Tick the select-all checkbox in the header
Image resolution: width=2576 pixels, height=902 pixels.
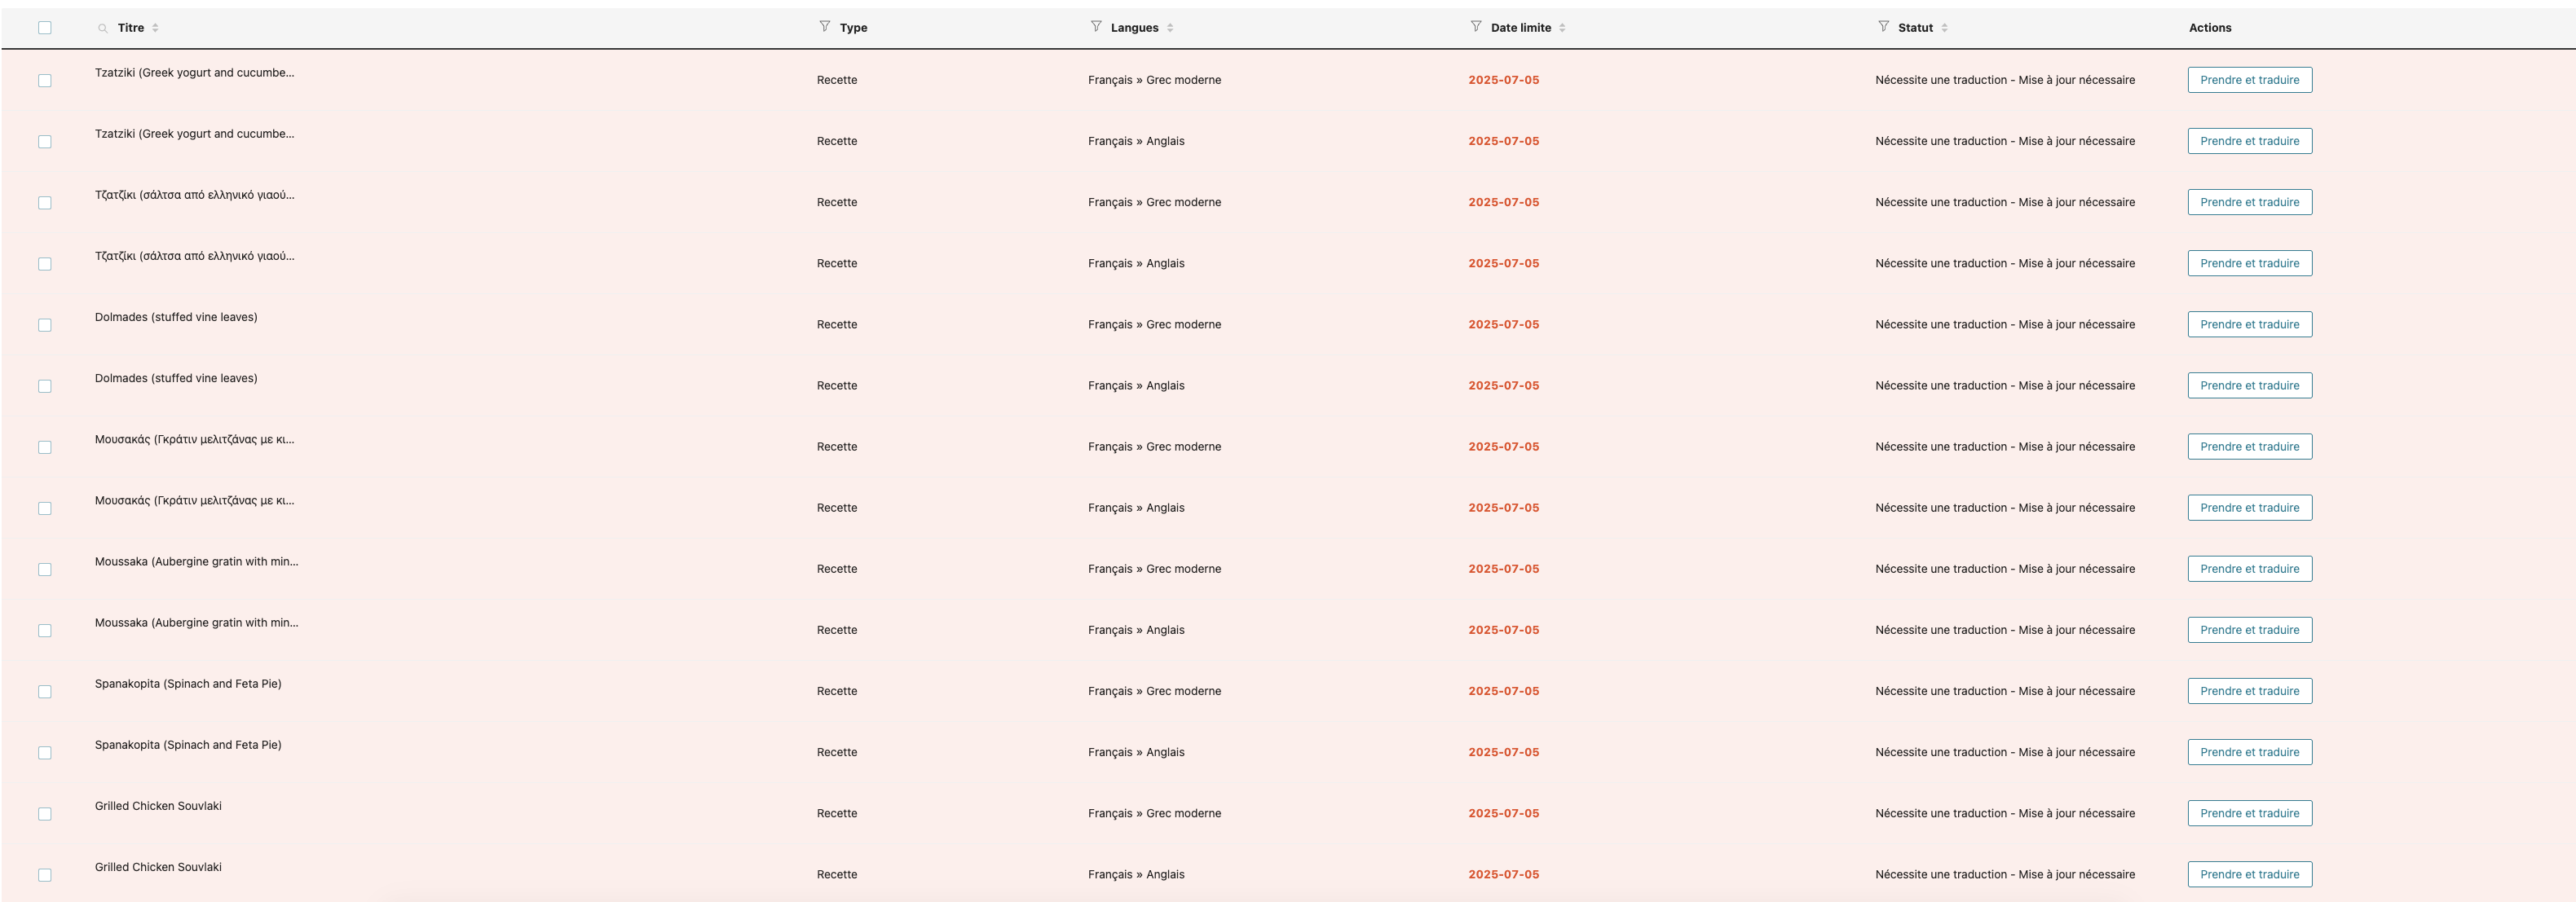click(x=45, y=28)
